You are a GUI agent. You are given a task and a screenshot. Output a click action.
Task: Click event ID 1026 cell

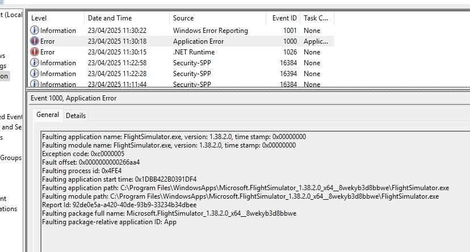click(x=290, y=52)
